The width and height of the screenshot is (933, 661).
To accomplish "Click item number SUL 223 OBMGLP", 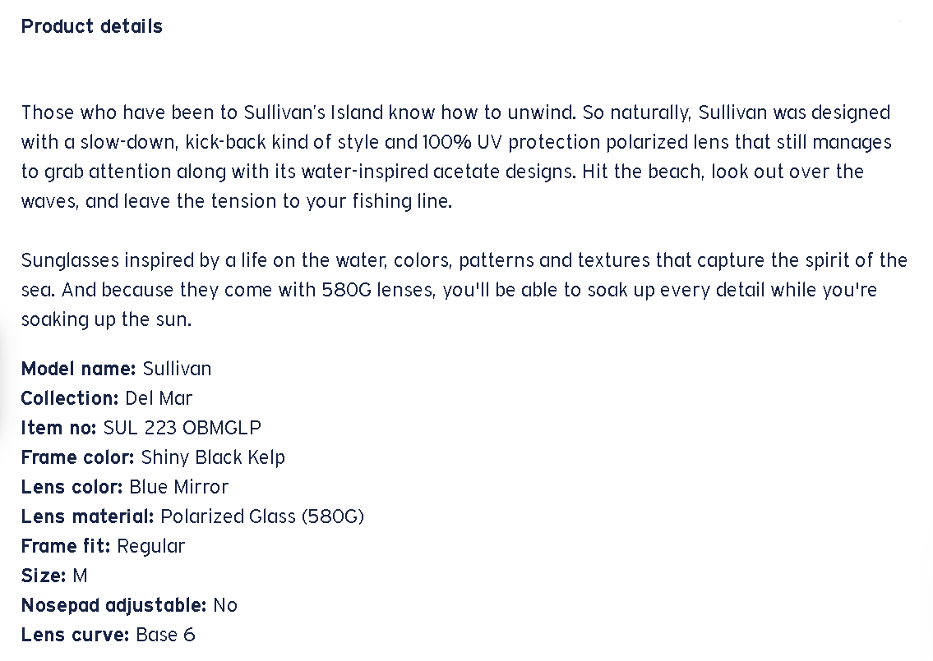I will coord(182,428).
